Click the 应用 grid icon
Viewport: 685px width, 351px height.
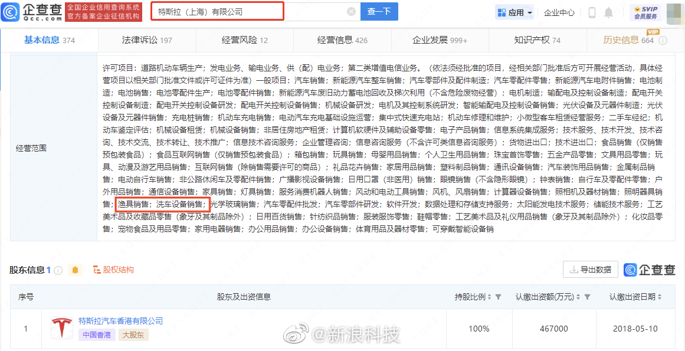click(x=502, y=12)
